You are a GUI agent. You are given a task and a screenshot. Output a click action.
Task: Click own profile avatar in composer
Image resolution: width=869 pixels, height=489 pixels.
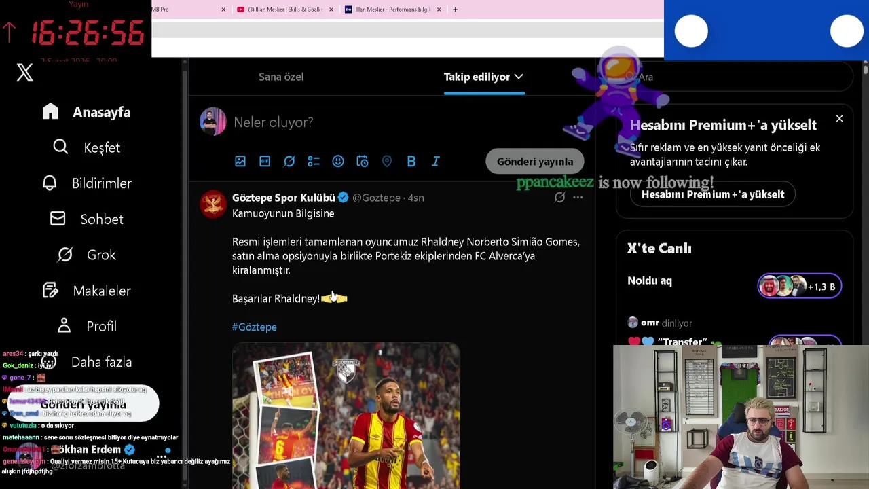pos(213,122)
